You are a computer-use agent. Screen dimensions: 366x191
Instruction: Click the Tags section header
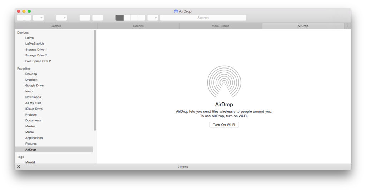coord(20,157)
